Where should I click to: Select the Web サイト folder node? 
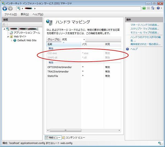coord(20,36)
